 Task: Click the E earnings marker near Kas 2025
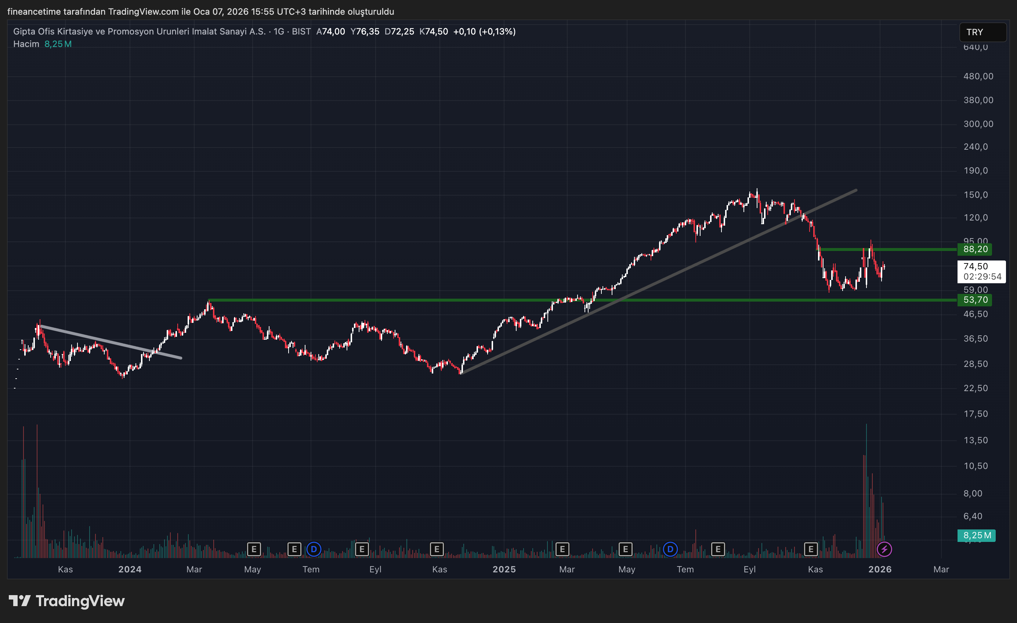(811, 549)
